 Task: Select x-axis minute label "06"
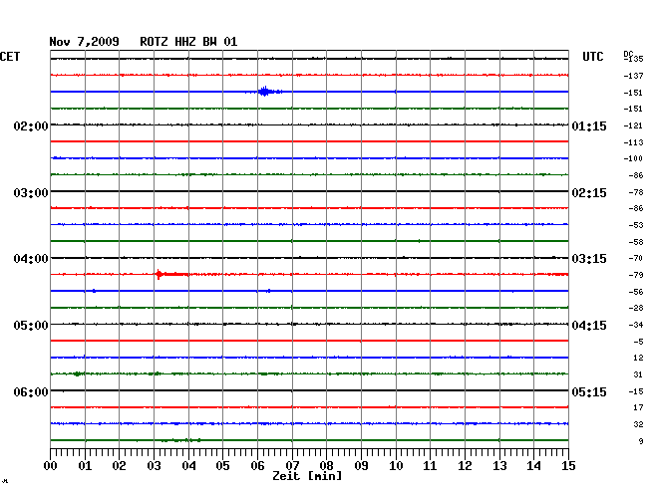(257, 466)
